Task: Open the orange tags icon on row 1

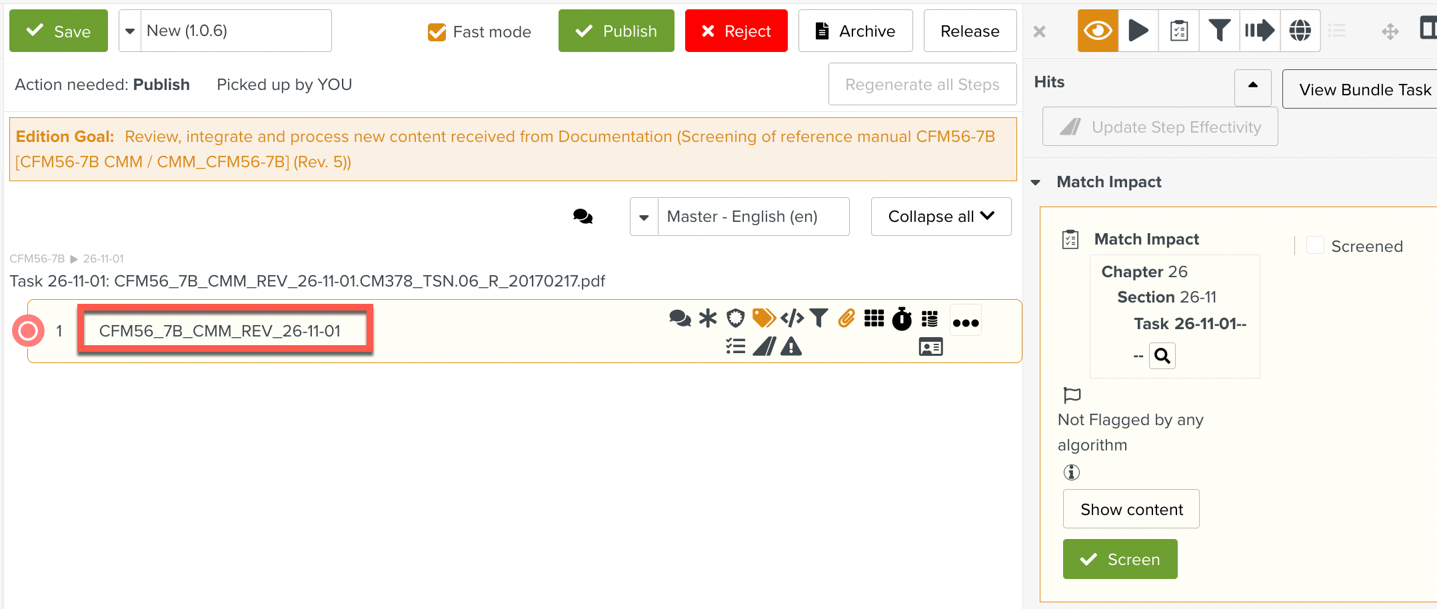Action: point(764,318)
